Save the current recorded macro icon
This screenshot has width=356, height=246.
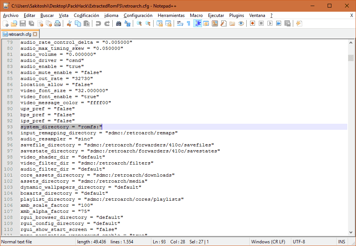click(x=288, y=23)
